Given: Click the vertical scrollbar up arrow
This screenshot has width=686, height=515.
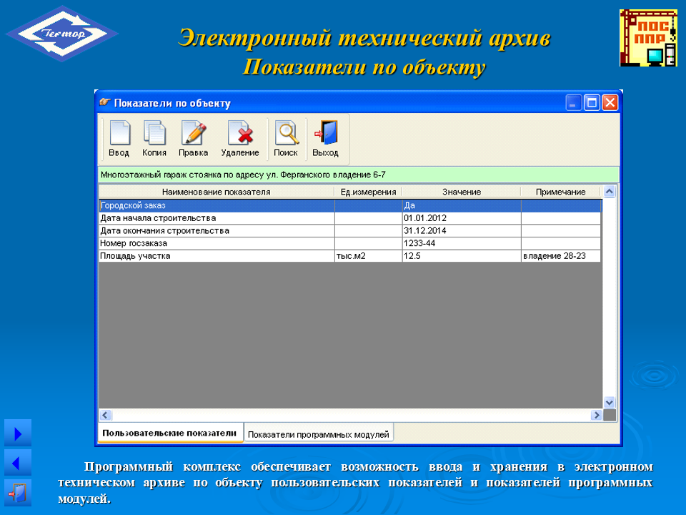Looking at the screenshot, I should (609, 192).
